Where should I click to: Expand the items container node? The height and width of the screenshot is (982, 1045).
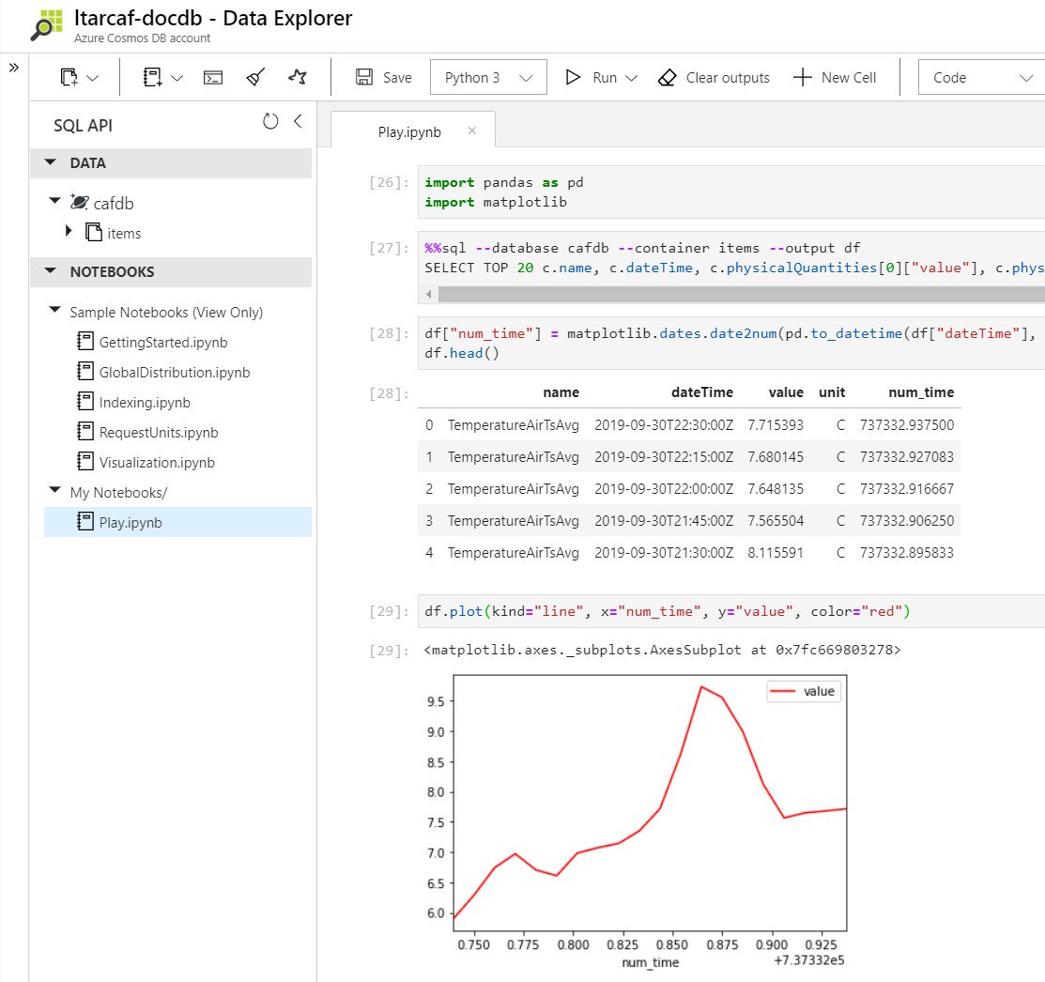(x=69, y=231)
